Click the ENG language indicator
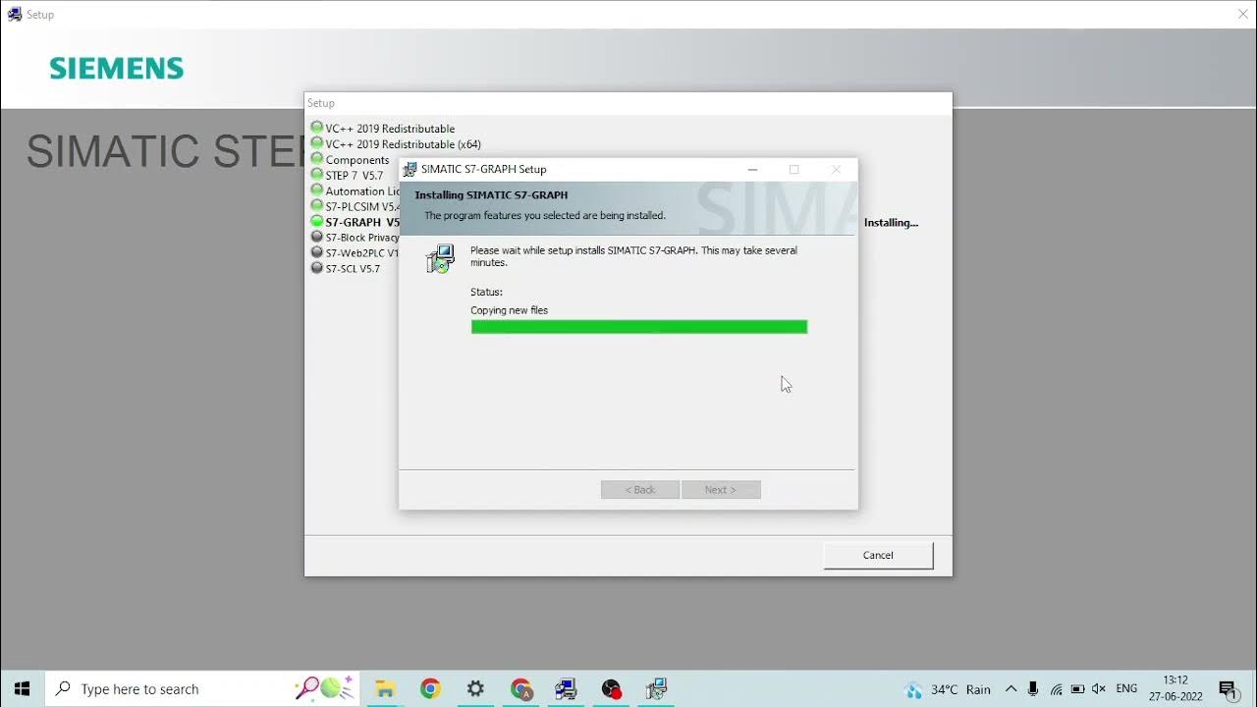Viewport: 1257px width, 707px height. point(1126,689)
